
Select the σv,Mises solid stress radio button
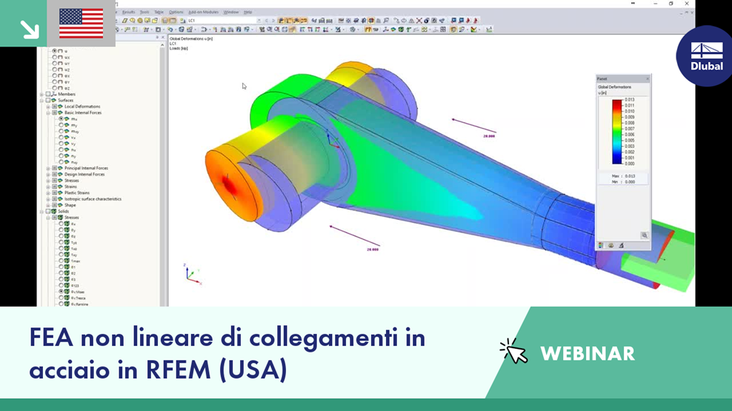point(61,291)
